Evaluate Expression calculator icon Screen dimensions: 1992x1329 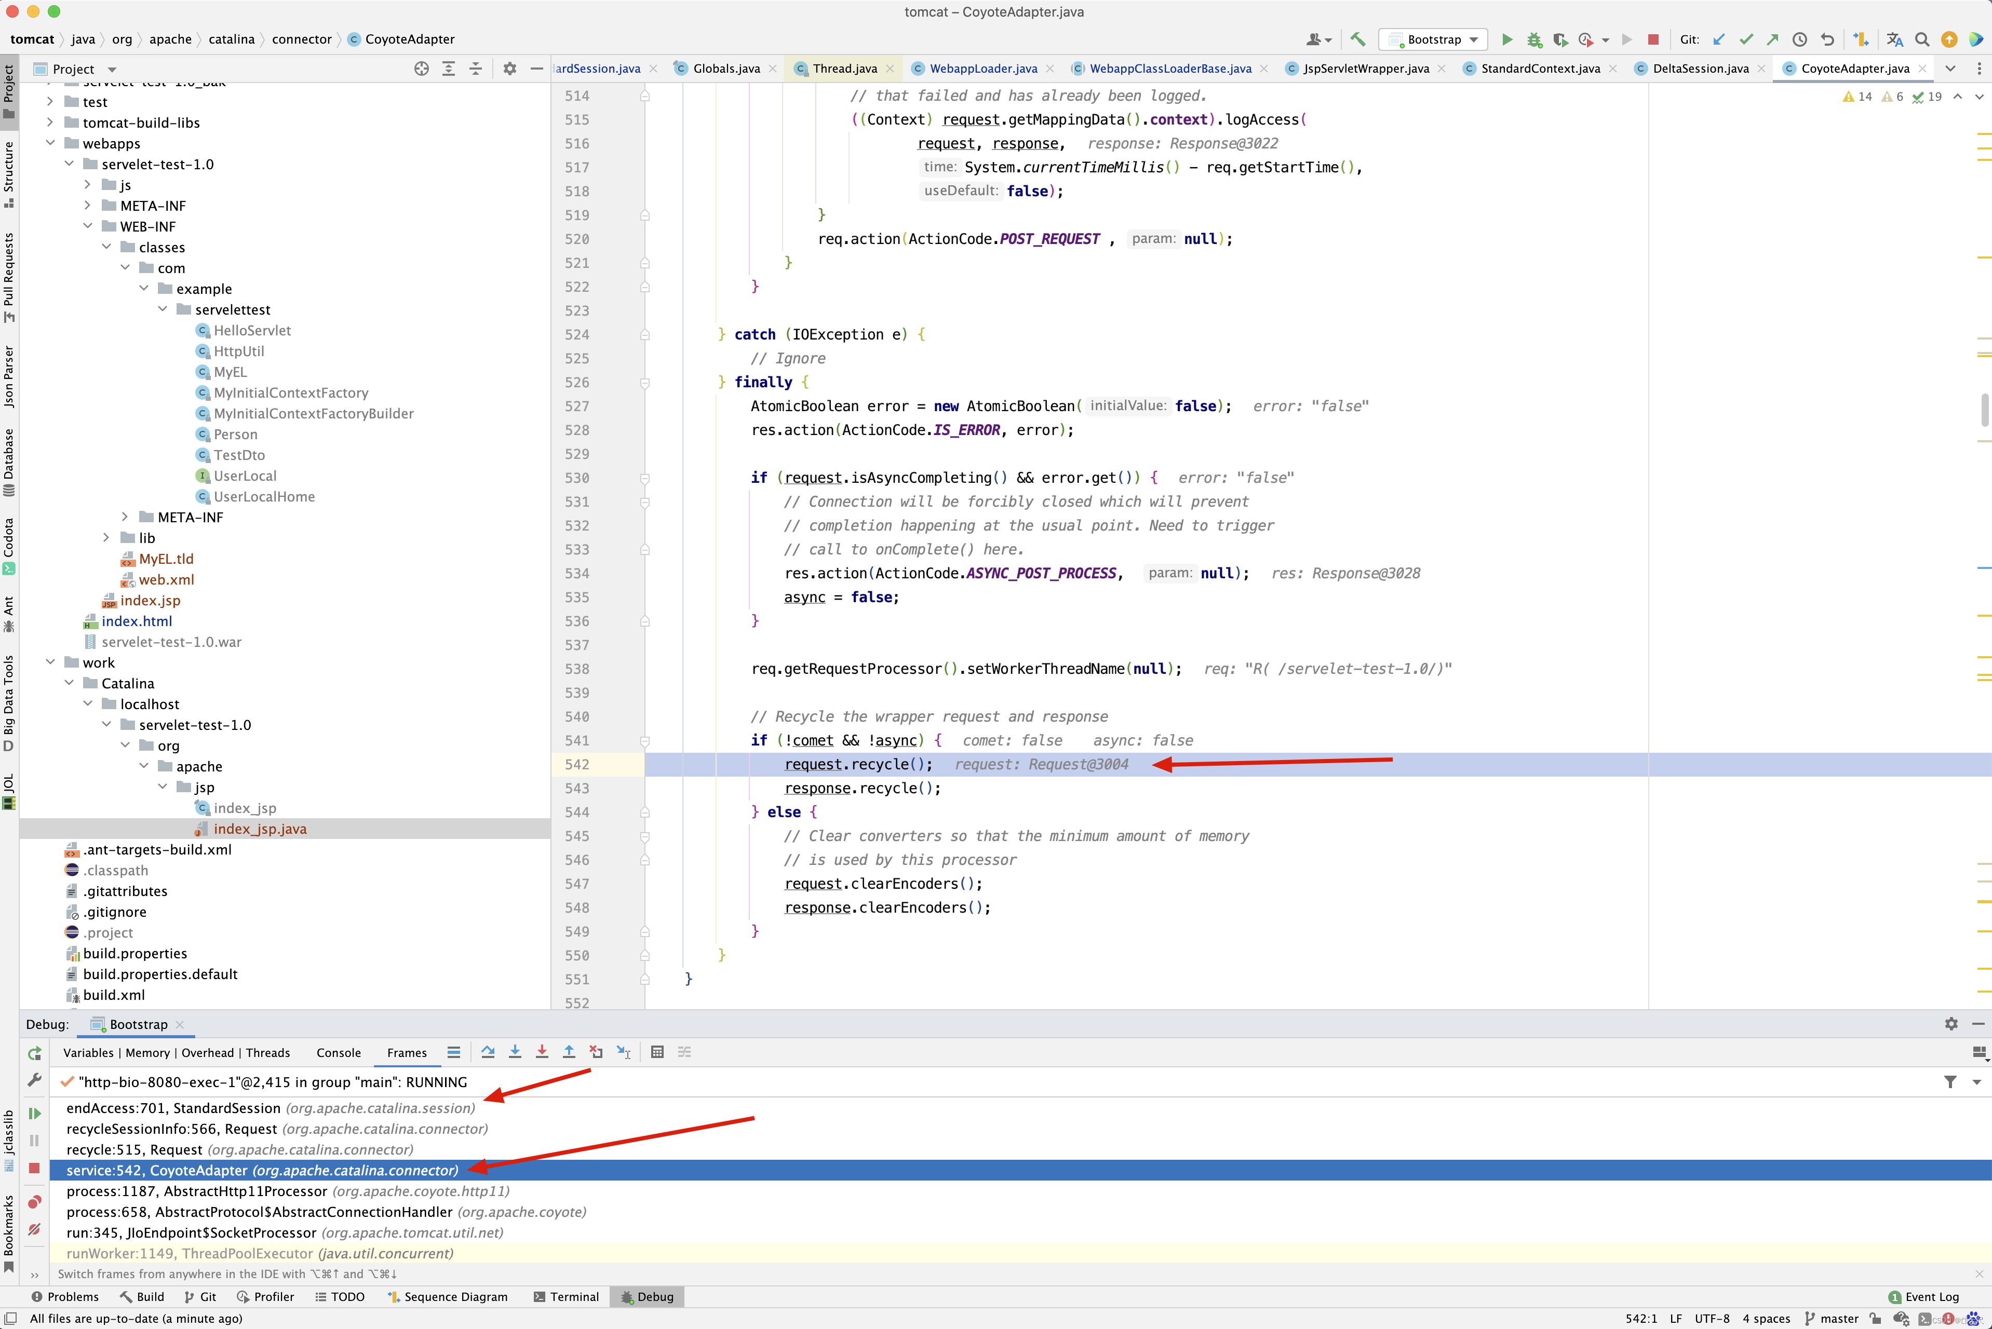tap(657, 1052)
